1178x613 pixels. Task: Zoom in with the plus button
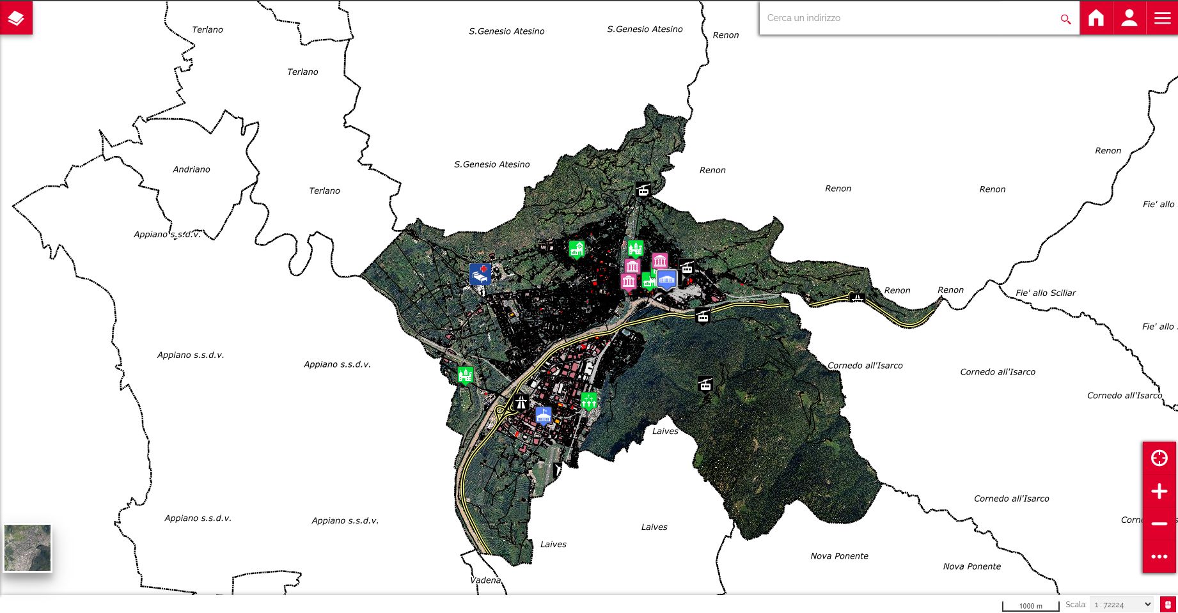point(1159,491)
